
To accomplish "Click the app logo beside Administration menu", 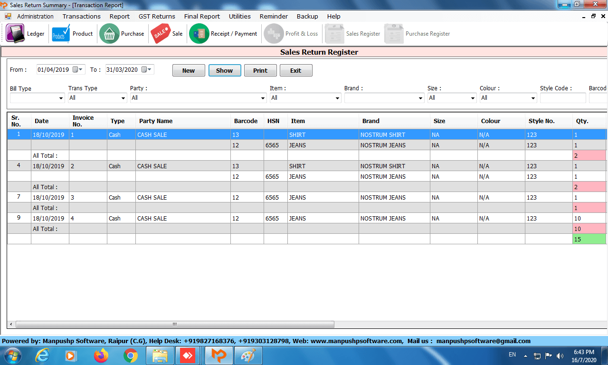I will tap(8, 16).
